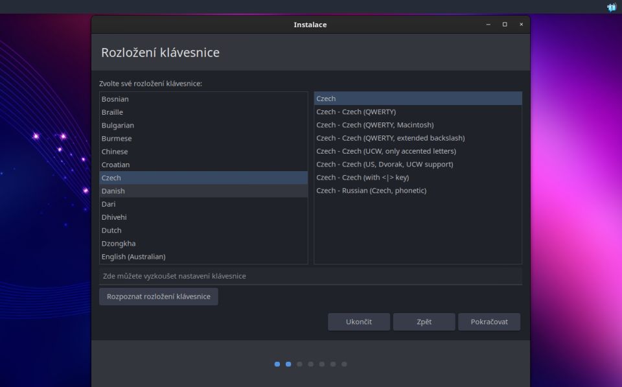
Task: Click the keyboard test input field
Action: [x=310, y=276]
